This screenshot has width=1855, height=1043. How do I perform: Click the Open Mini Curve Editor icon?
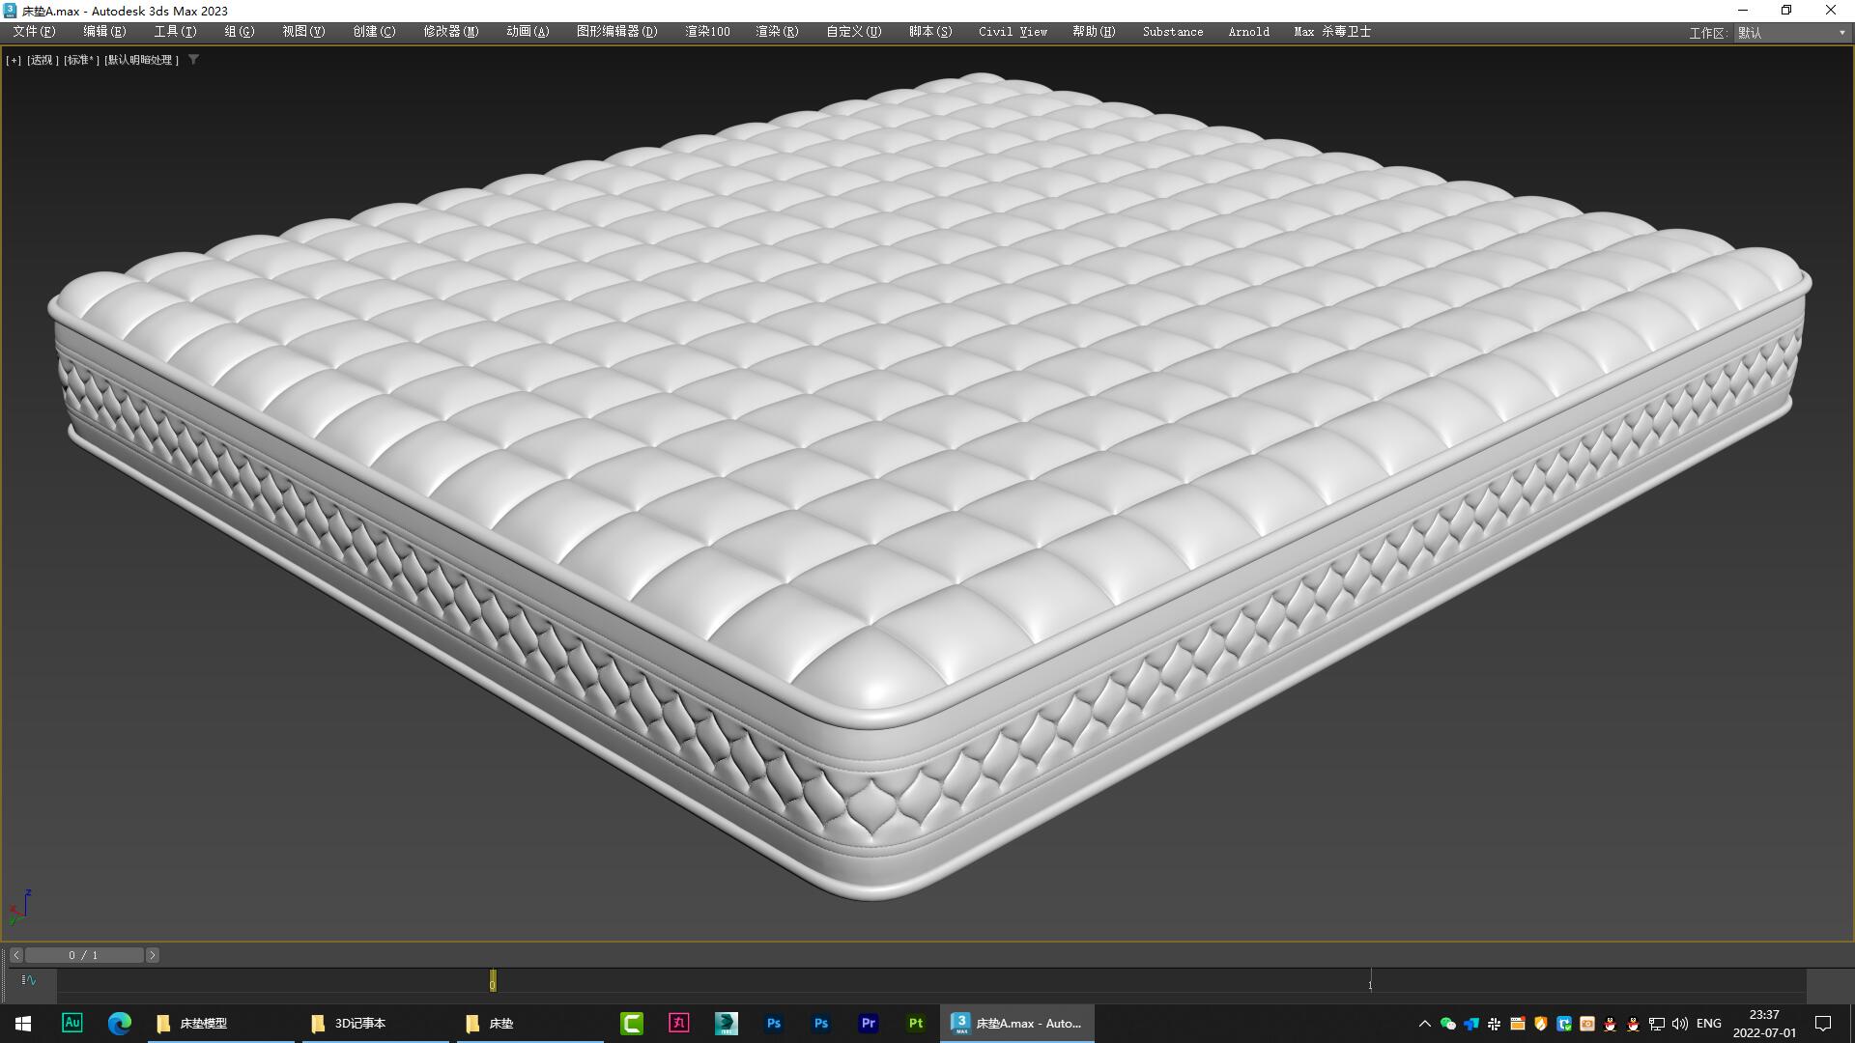point(28,980)
